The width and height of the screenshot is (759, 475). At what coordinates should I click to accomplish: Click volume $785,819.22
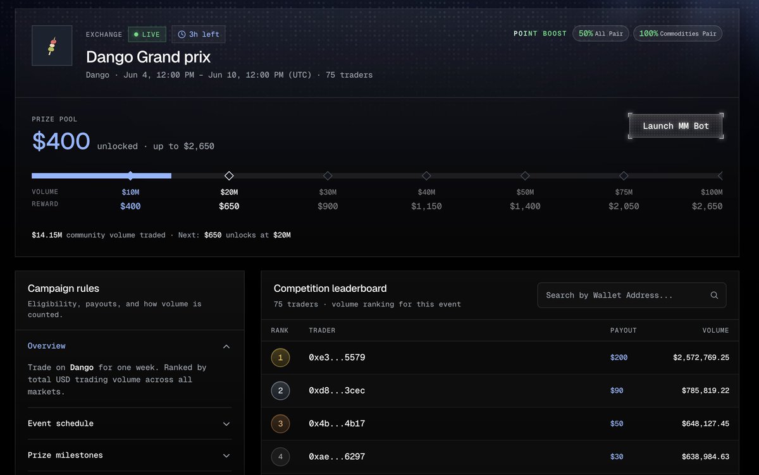click(705, 390)
